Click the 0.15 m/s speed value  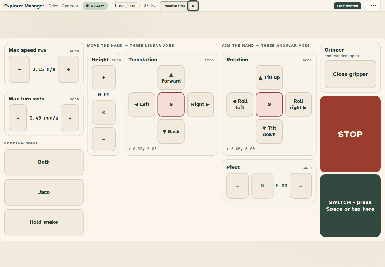point(44,69)
